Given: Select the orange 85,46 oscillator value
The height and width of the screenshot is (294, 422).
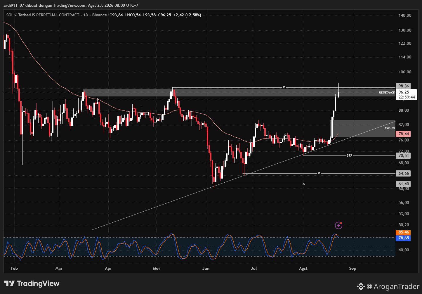Looking at the screenshot, I should coord(403,232).
